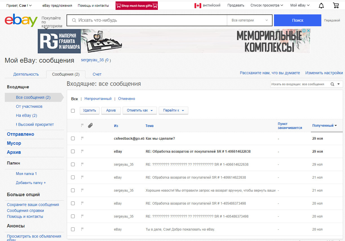The width and height of the screenshot is (345, 241).
Task: Click the inbox search magnifier icon
Action: pyautogui.click(x=332, y=84)
